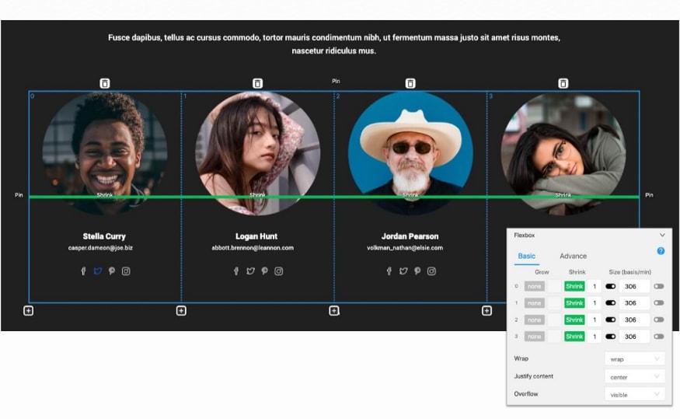Select Logan Hunt's round portrait photo
Viewport: 680px width, 419px height.
[257, 153]
